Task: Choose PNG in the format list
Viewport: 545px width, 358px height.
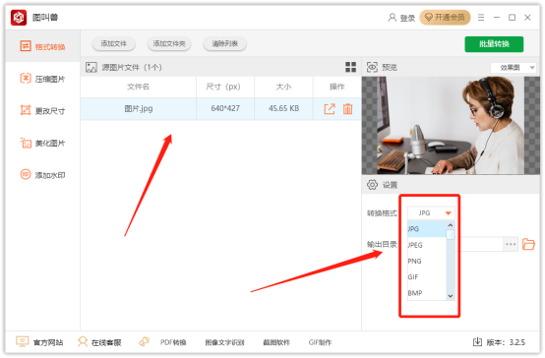Action: click(x=427, y=261)
